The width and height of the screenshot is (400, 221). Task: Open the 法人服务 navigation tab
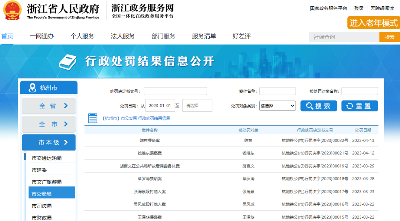(123, 36)
